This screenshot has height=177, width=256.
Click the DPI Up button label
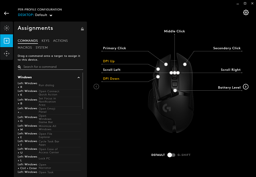tap(109, 61)
